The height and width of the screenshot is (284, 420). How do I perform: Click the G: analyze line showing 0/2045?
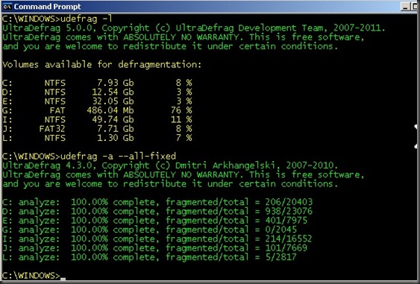pos(149,230)
